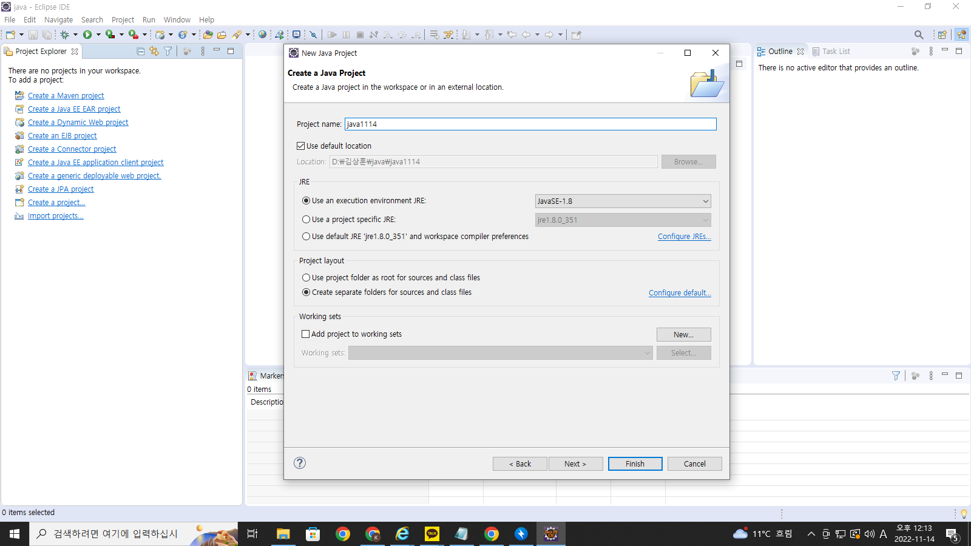Open the Configure default... link

coord(680,292)
